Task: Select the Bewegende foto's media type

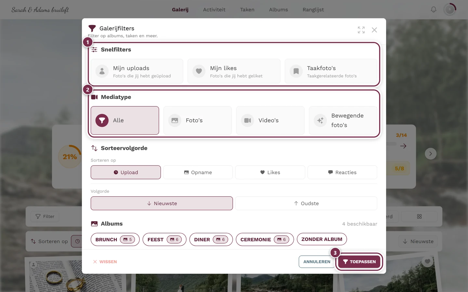Action: click(x=343, y=120)
